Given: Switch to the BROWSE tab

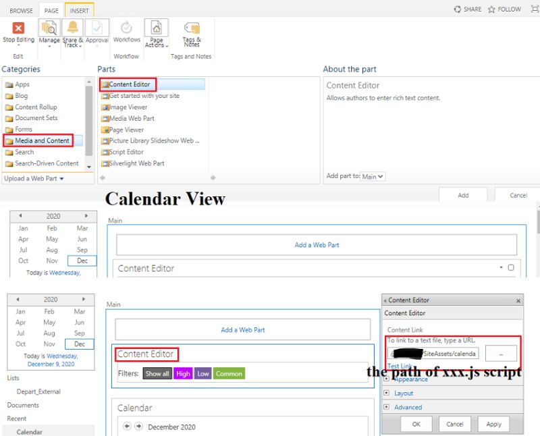Looking at the screenshot, I should [20, 10].
